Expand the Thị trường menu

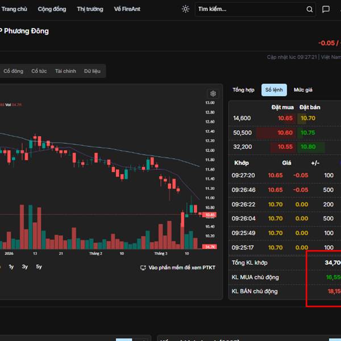click(90, 9)
